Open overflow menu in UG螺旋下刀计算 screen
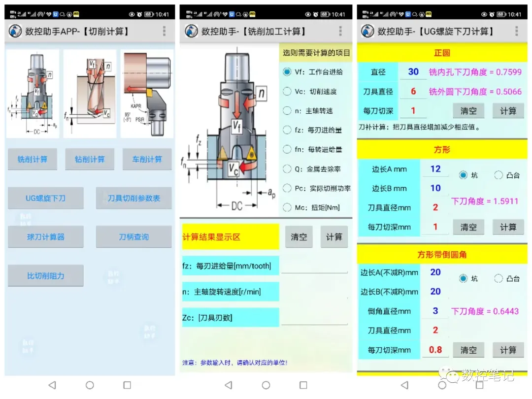 point(516,31)
